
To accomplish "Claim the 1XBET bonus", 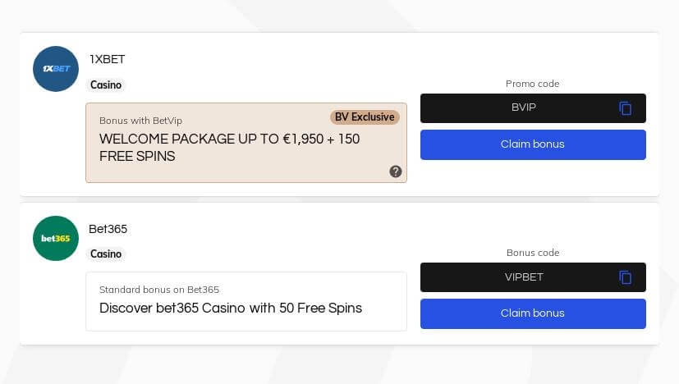I will pyautogui.click(x=533, y=144).
